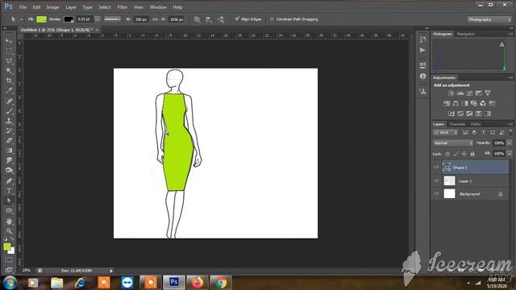The height and width of the screenshot is (290, 516).
Task: Select the Ellipse shape tool
Action: pos(9,211)
